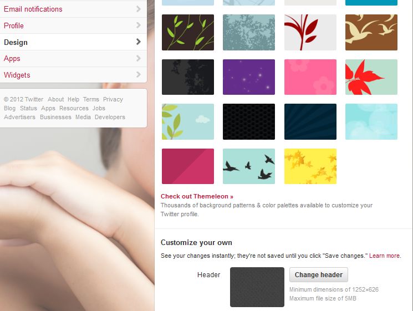Choose the red plant theme thumbnail

[x=310, y=32]
